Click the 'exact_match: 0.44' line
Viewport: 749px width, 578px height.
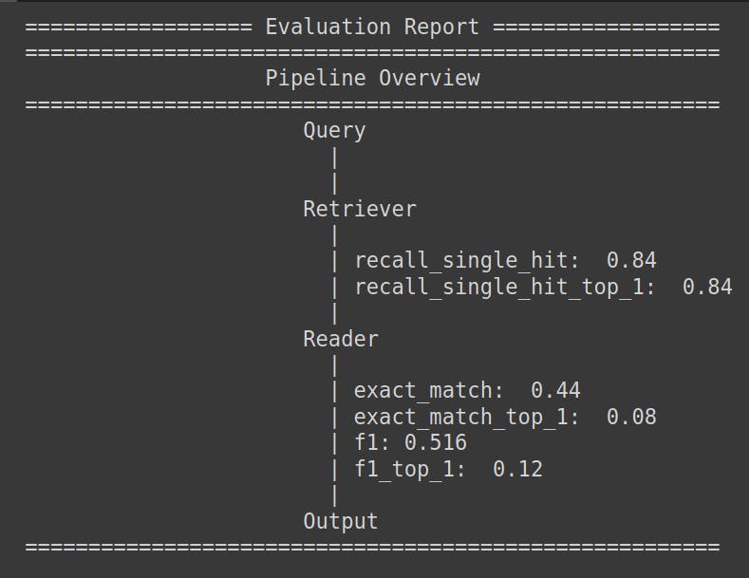click(x=467, y=391)
